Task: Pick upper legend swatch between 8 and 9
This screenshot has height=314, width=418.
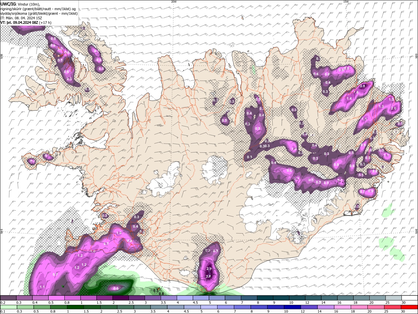Action: point(265,298)
